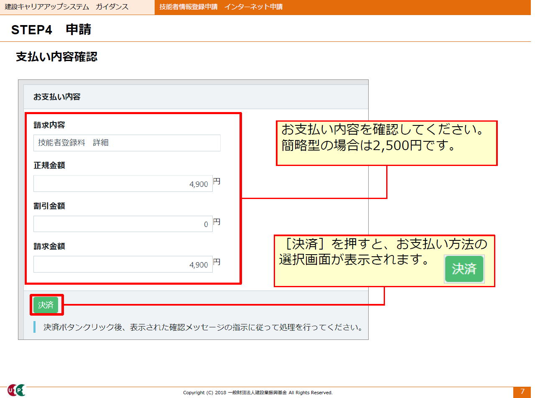This screenshot has width=535, height=398.
Task: Click the お支払い内容 panel header
Action: point(57,97)
